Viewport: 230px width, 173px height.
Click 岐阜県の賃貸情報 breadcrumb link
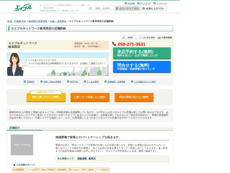click(38, 21)
